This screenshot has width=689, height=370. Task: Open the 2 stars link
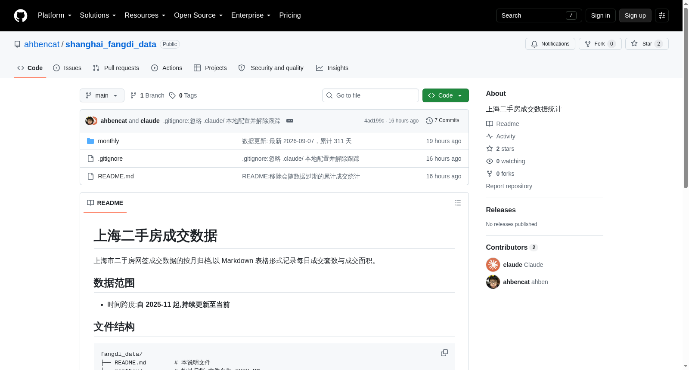coord(500,149)
